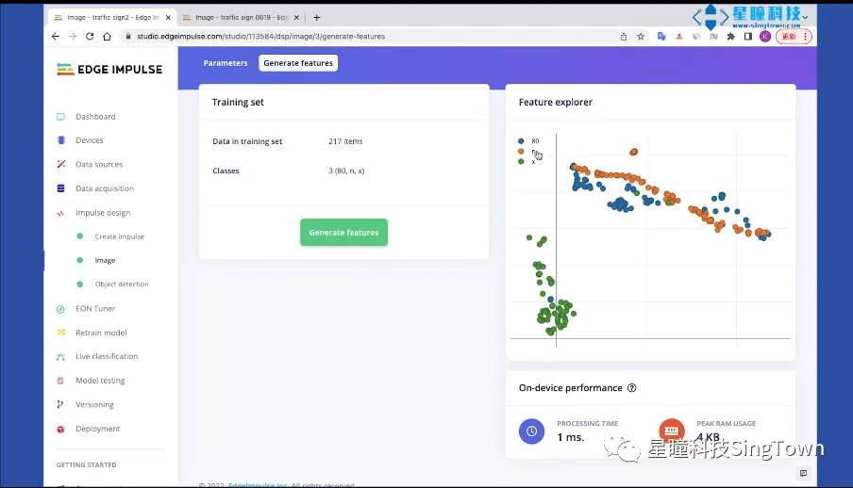Open the Image processing block
Screen dimensions: 853x488
click(x=105, y=260)
